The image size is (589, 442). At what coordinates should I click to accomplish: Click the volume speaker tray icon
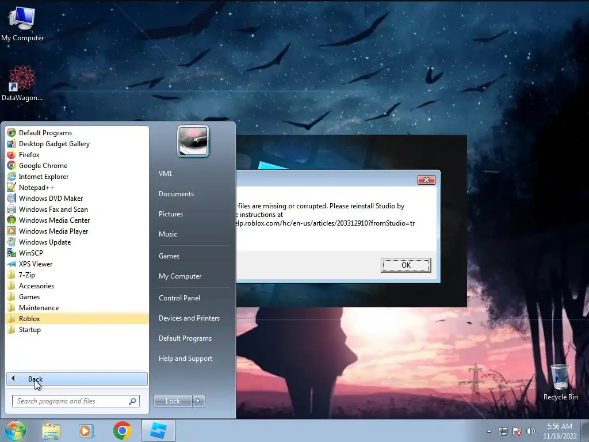pos(531,431)
